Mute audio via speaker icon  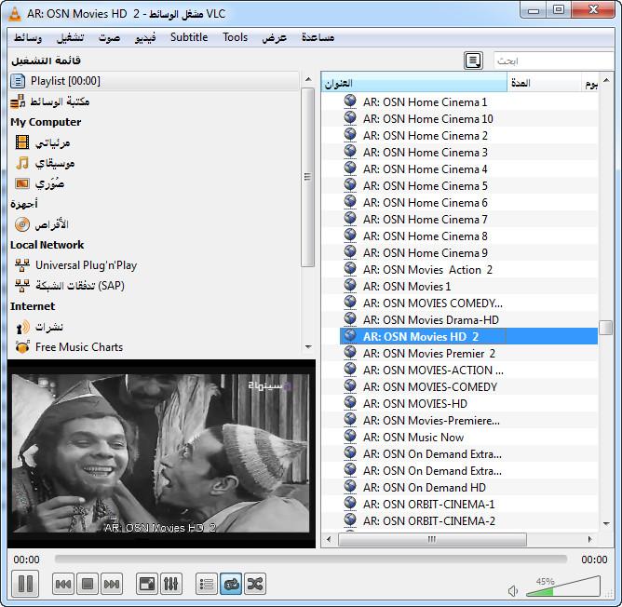[x=513, y=591]
